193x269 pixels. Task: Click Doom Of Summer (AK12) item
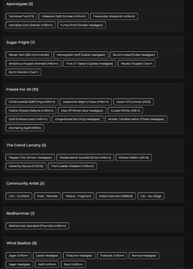[133, 102]
